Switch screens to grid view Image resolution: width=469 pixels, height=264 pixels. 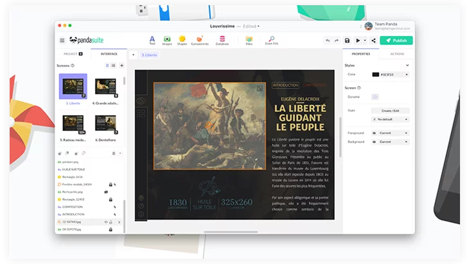click(x=107, y=66)
